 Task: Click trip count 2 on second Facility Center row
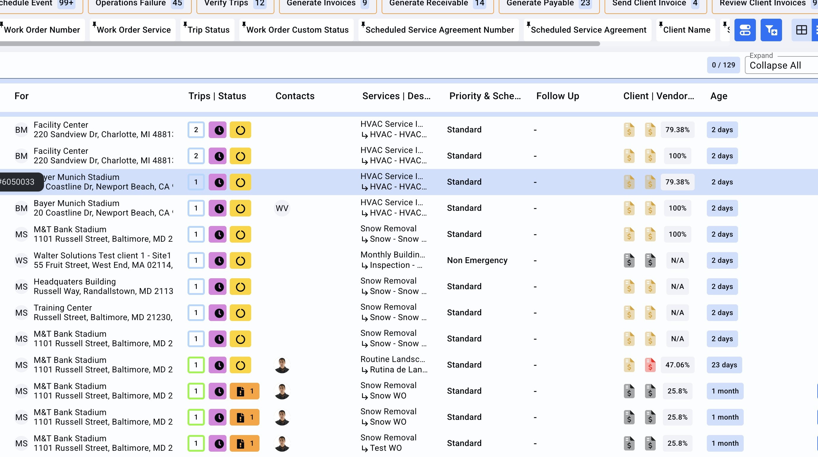point(196,156)
